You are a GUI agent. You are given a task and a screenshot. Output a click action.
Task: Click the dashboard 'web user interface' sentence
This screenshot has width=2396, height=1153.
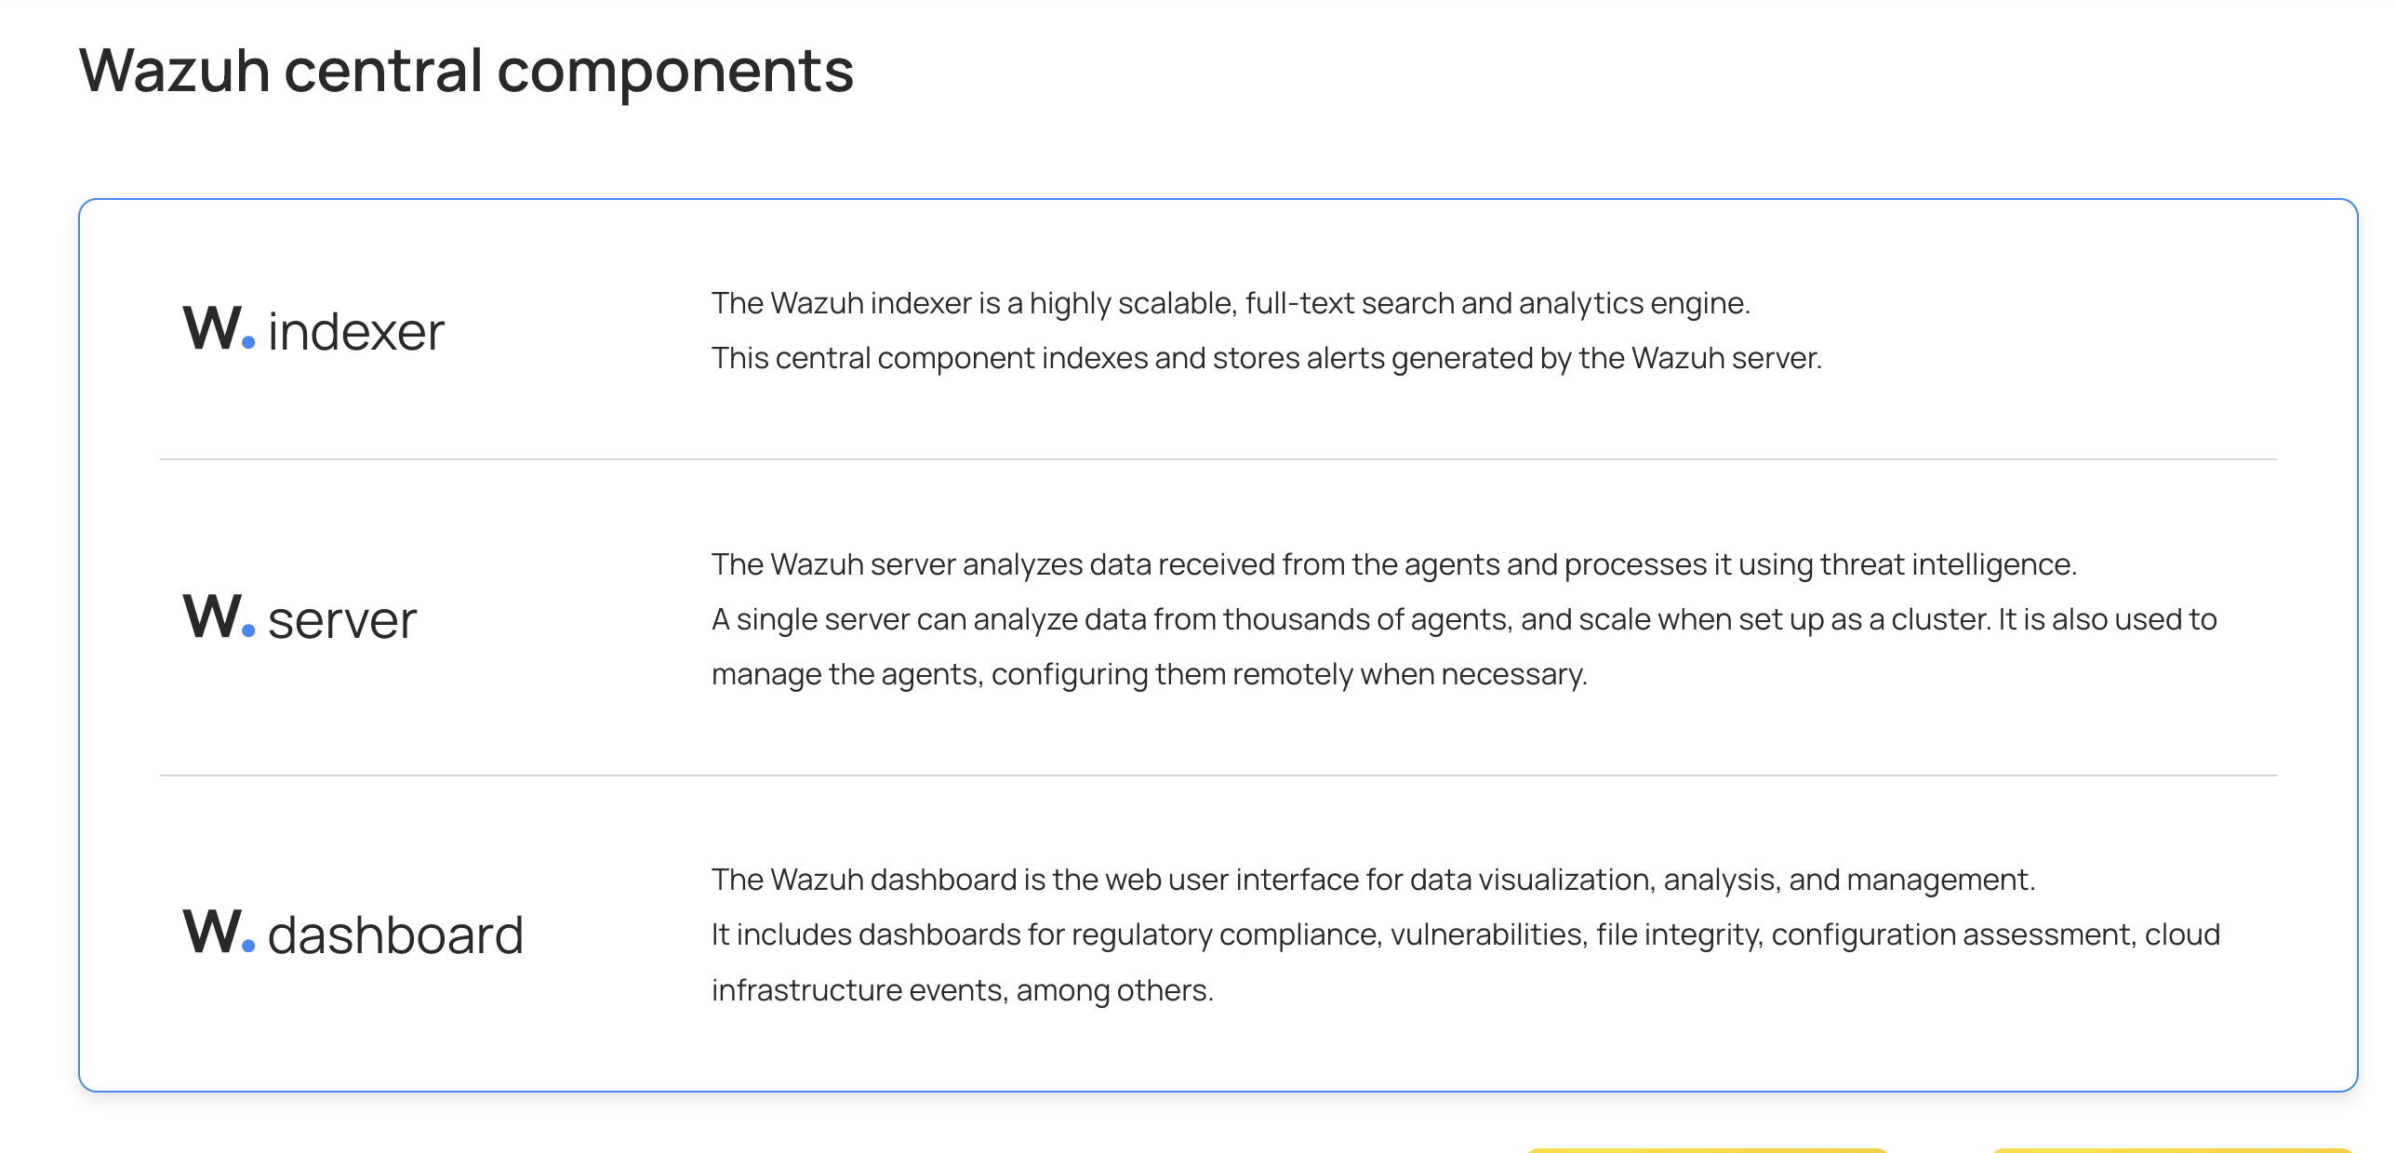[x=1373, y=880]
